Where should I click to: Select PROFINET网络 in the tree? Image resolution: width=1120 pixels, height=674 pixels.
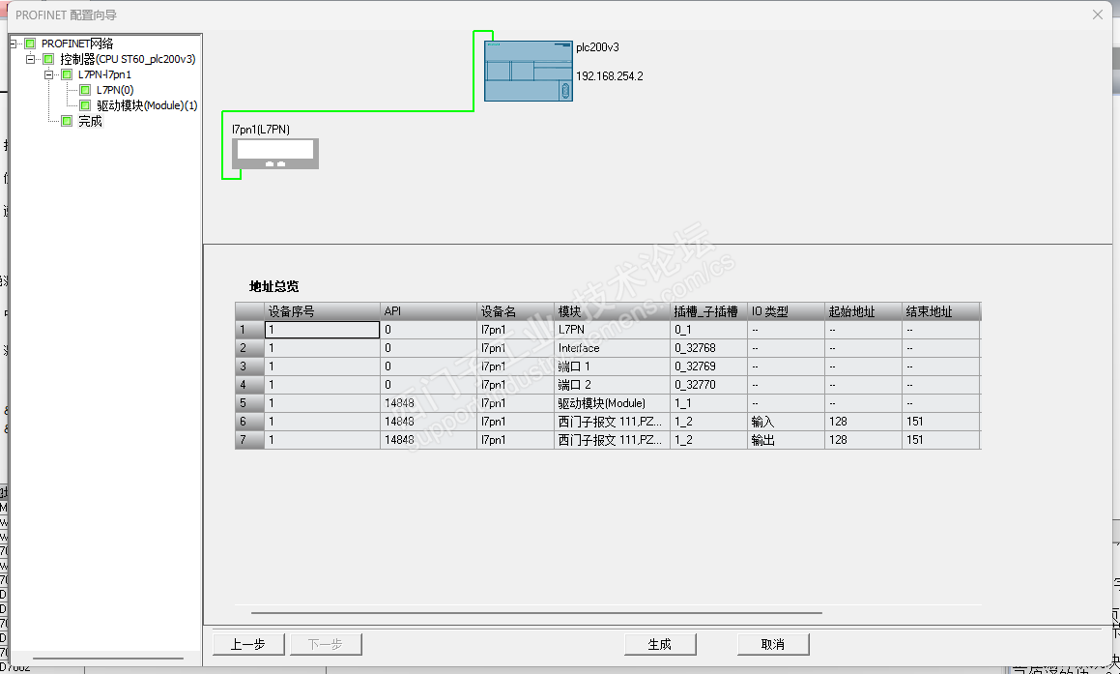click(x=77, y=44)
